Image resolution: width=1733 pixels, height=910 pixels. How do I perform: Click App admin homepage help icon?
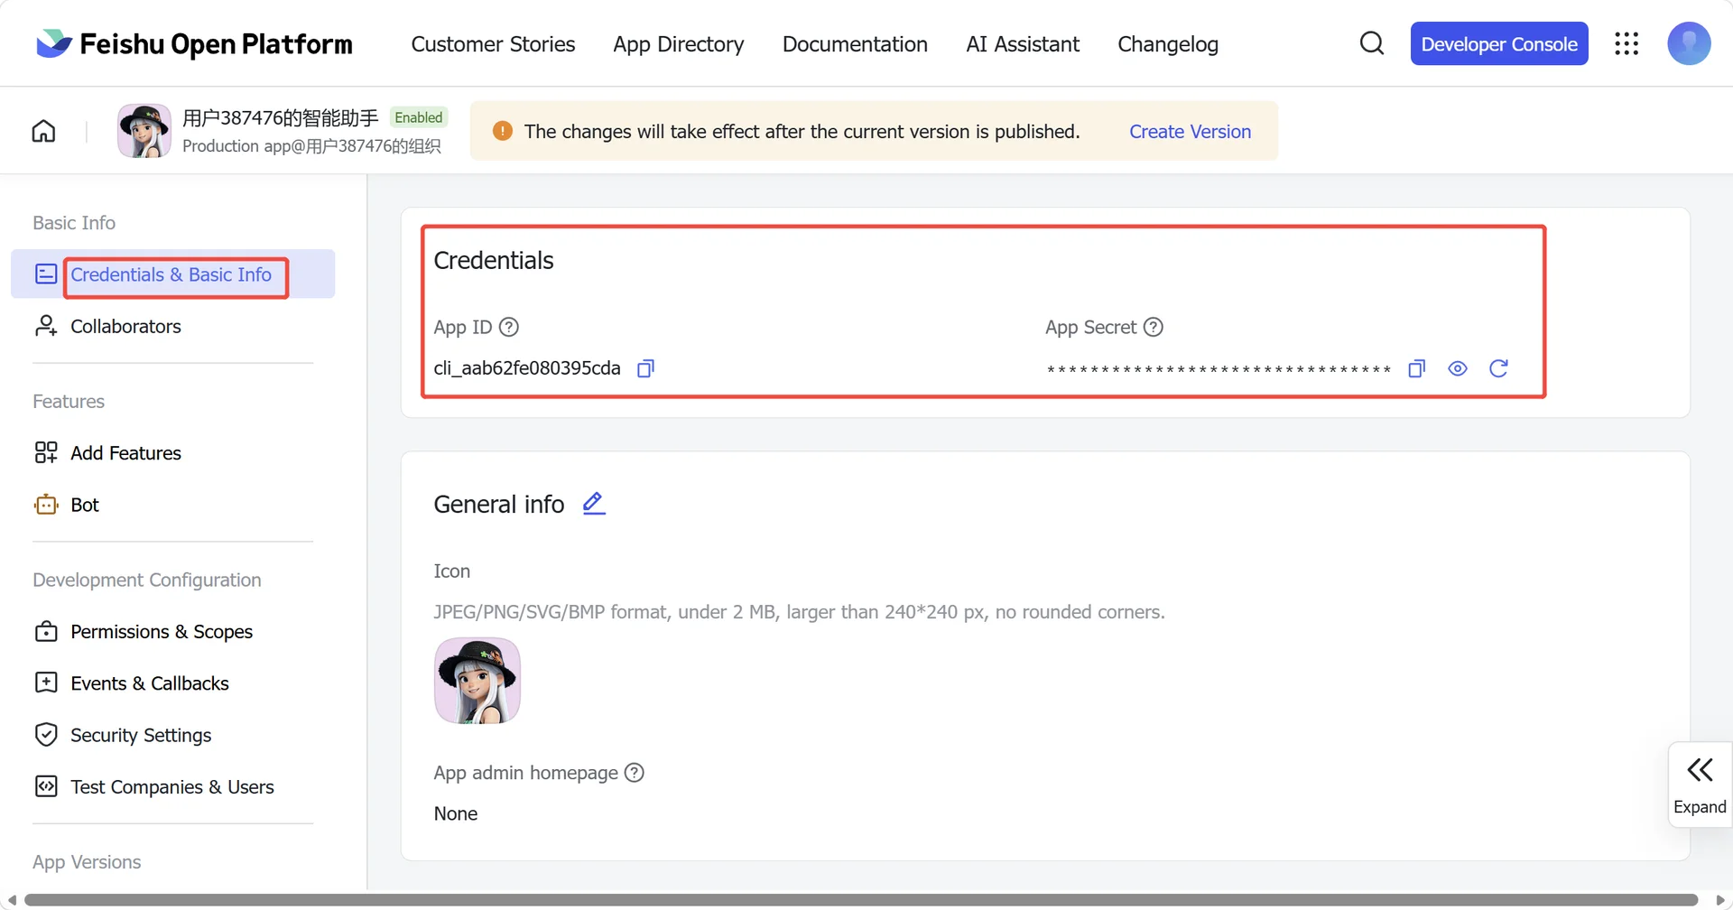click(635, 773)
